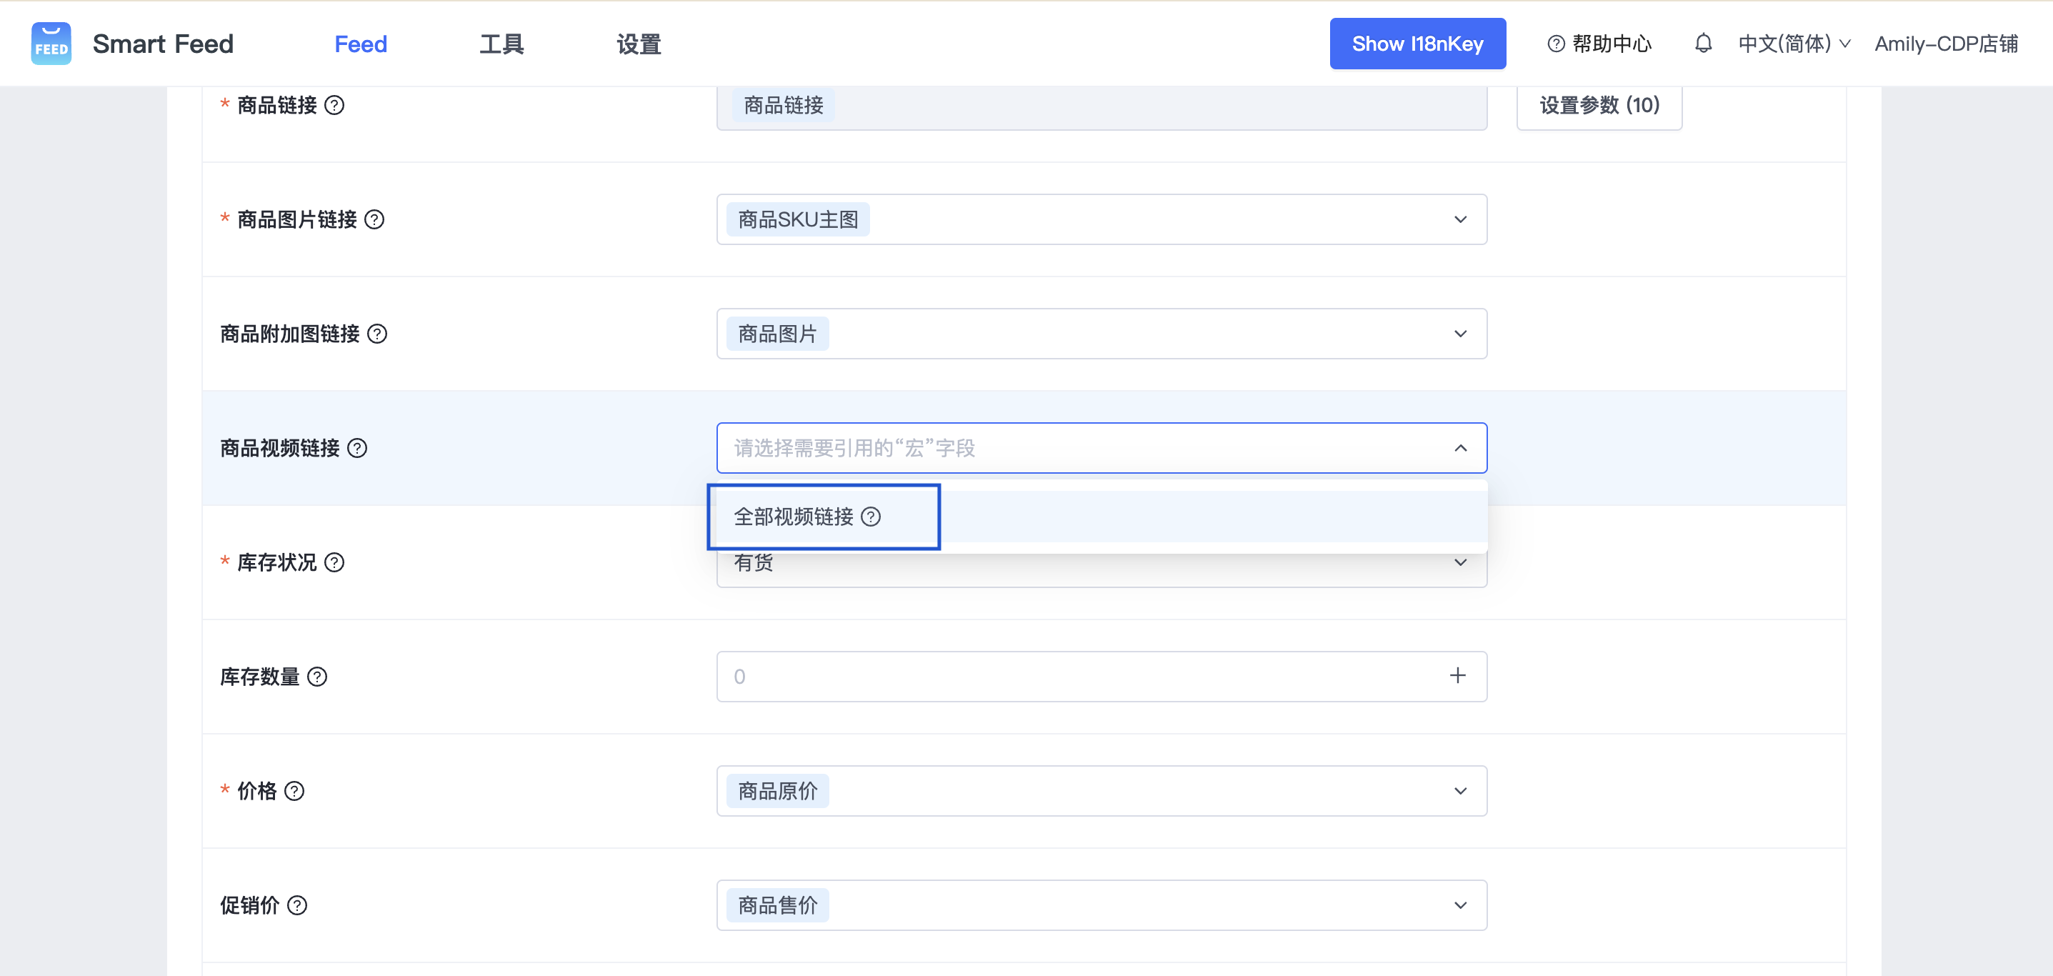
Task: Open the 库存状况 dropdown arrow
Action: 1460,563
